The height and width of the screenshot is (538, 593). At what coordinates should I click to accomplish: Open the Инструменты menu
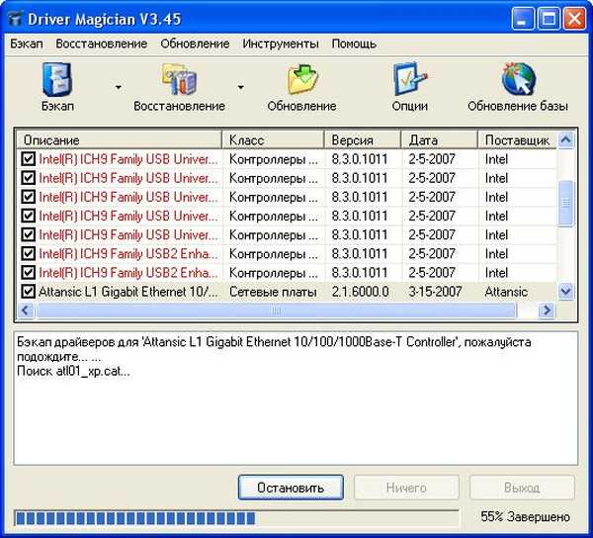(x=281, y=44)
